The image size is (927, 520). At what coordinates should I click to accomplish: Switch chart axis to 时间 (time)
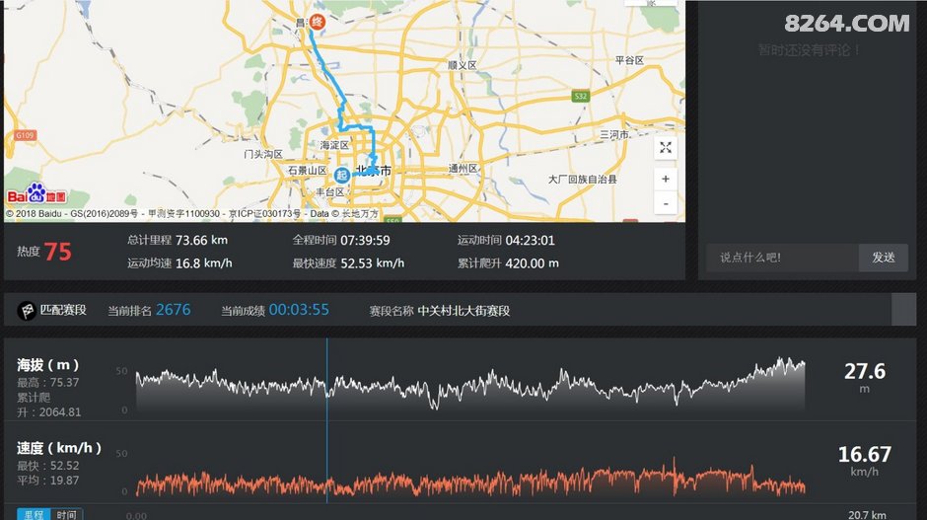click(x=66, y=514)
